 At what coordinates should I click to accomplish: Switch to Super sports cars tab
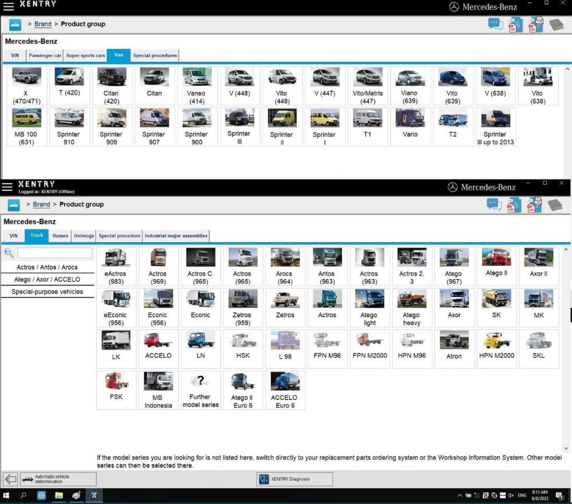(85, 55)
